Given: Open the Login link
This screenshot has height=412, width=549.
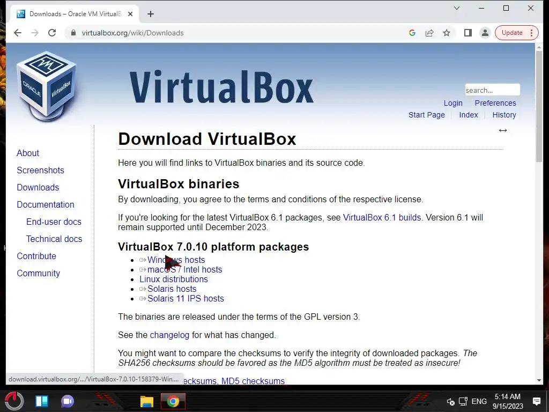Looking at the screenshot, I should 453,103.
